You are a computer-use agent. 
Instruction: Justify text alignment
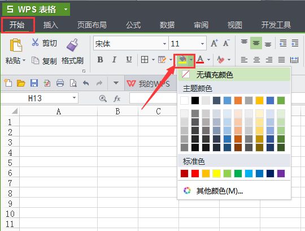(x=281, y=59)
